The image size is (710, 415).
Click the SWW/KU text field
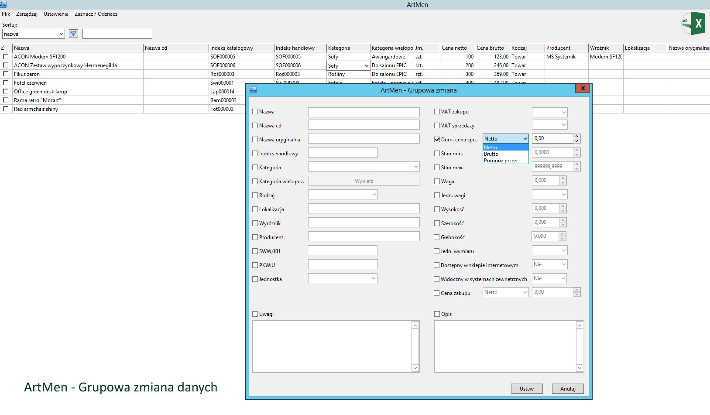(343, 250)
